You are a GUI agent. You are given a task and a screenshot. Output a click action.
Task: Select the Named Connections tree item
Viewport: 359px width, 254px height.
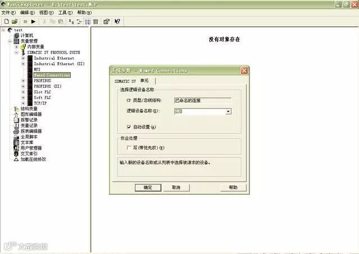click(52, 75)
